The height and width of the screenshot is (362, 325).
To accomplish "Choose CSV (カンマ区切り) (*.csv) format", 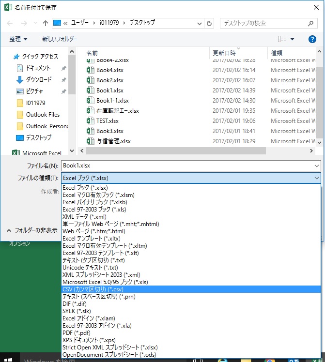I will pos(191,289).
